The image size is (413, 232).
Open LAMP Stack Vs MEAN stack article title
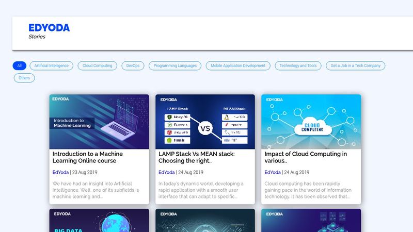[x=197, y=157]
